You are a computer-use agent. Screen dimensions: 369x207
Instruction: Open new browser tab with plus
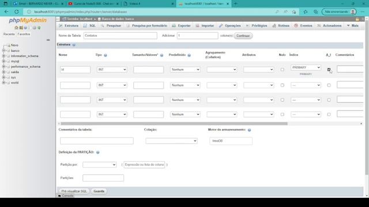pyautogui.click(x=236, y=4)
